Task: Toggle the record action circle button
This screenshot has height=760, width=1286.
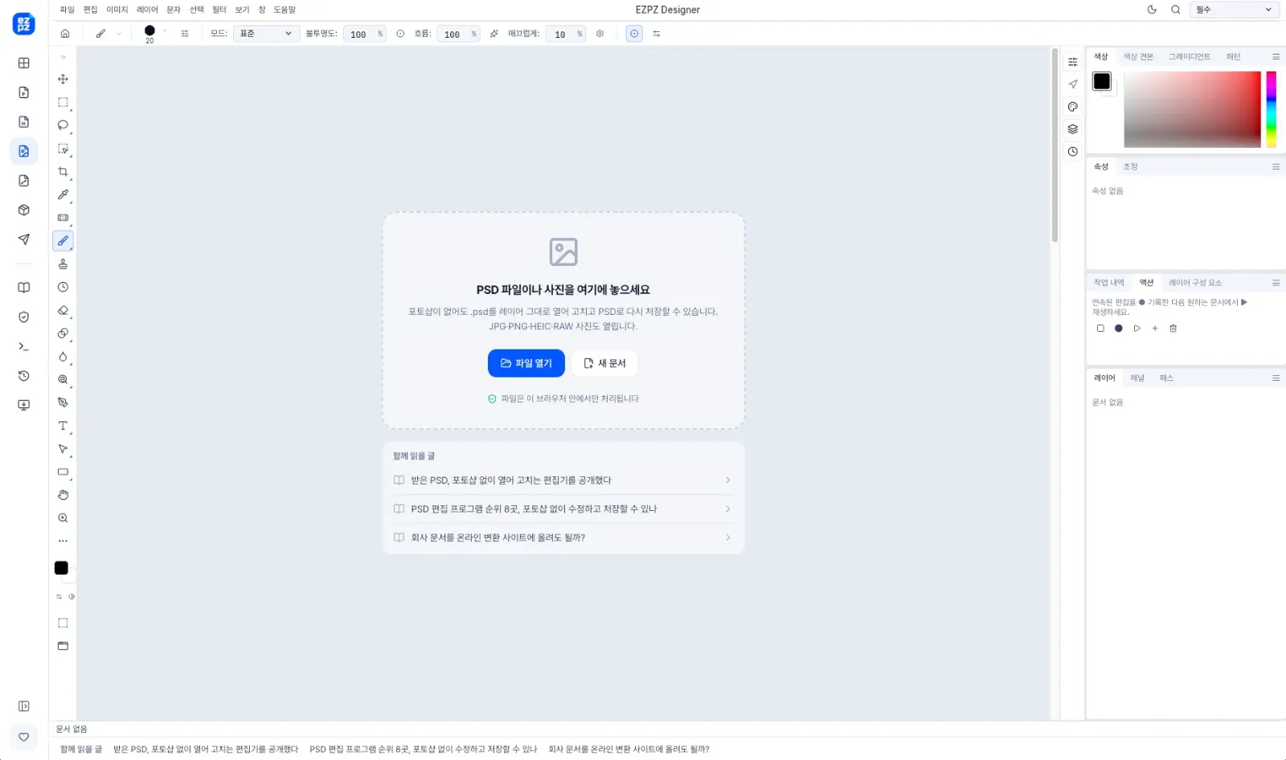Action: pos(1118,328)
